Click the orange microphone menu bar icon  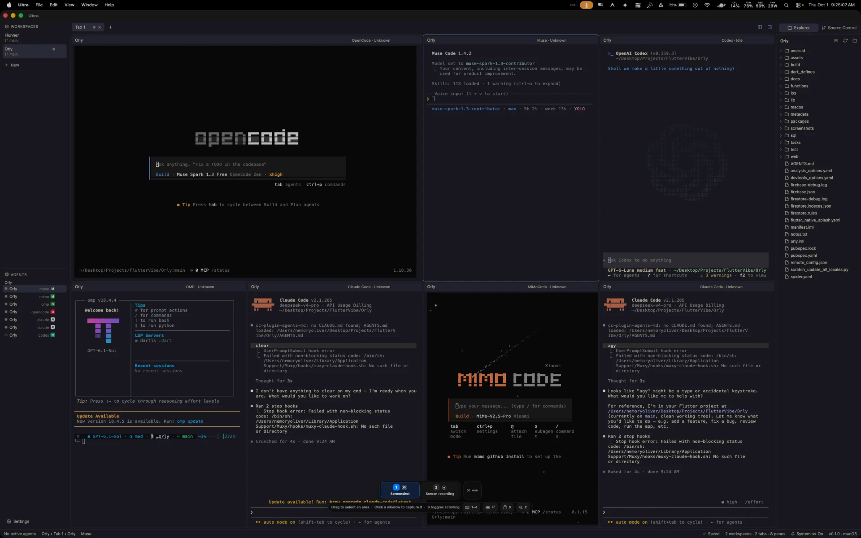pos(586,5)
